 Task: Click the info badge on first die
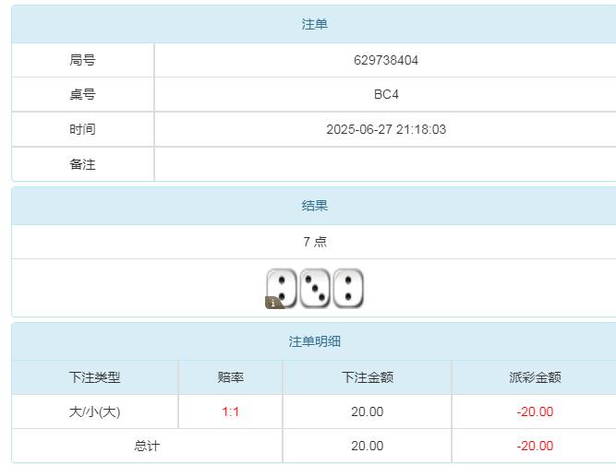point(273,302)
